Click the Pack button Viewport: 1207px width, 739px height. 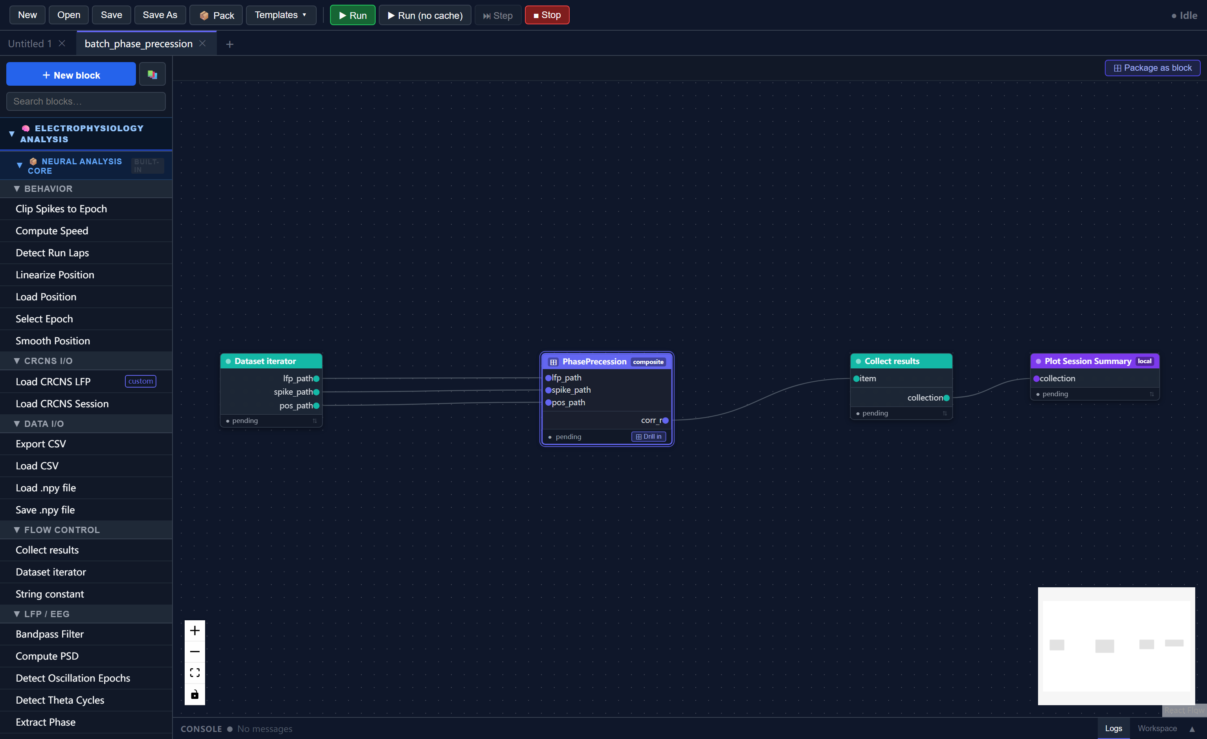coord(216,15)
